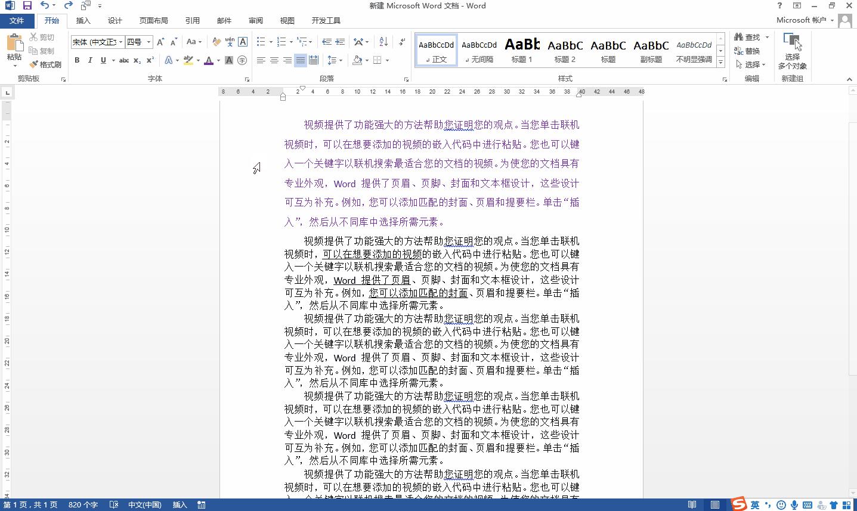The image size is (857, 511).
Task: Toggle Sogou 英 Chinese/English mode
Action: click(x=755, y=505)
